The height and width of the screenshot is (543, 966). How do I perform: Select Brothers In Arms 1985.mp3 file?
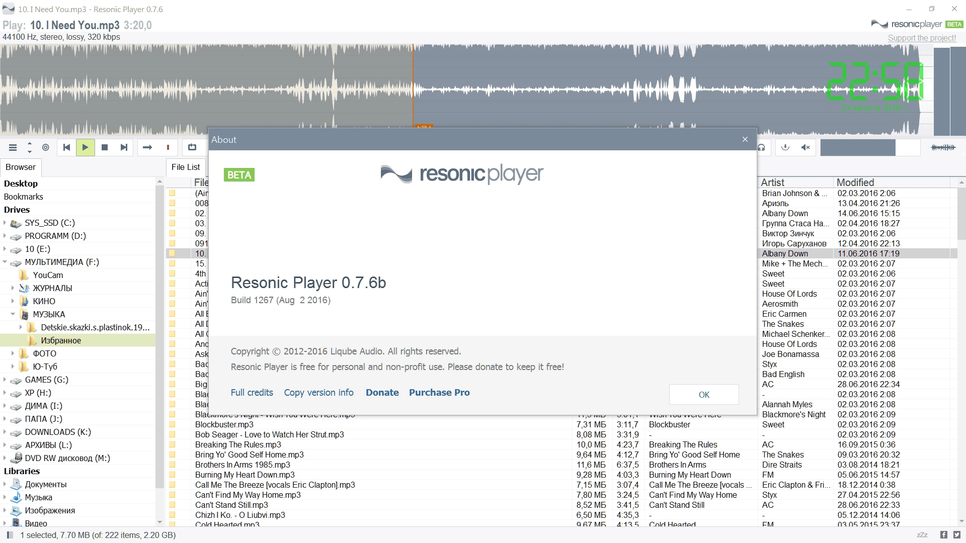[243, 465]
